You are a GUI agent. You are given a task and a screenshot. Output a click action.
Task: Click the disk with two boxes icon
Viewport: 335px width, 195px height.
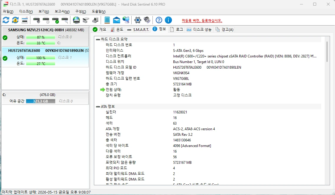(86, 20)
